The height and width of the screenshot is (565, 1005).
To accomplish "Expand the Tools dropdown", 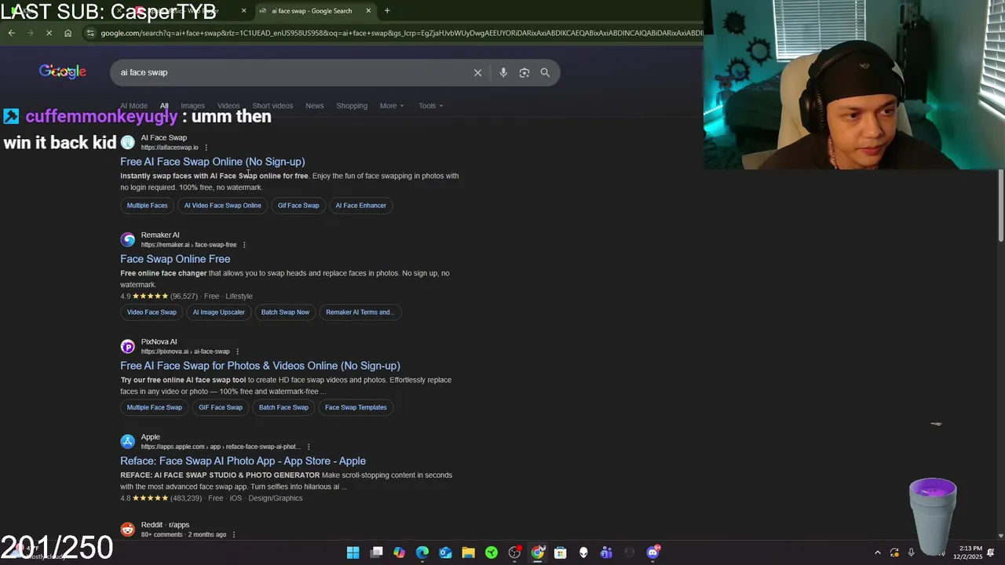I will [430, 106].
